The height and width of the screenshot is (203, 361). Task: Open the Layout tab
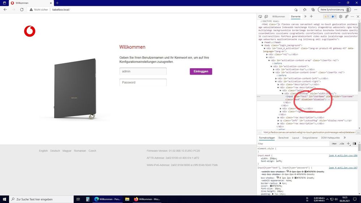click(x=296, y=138)
